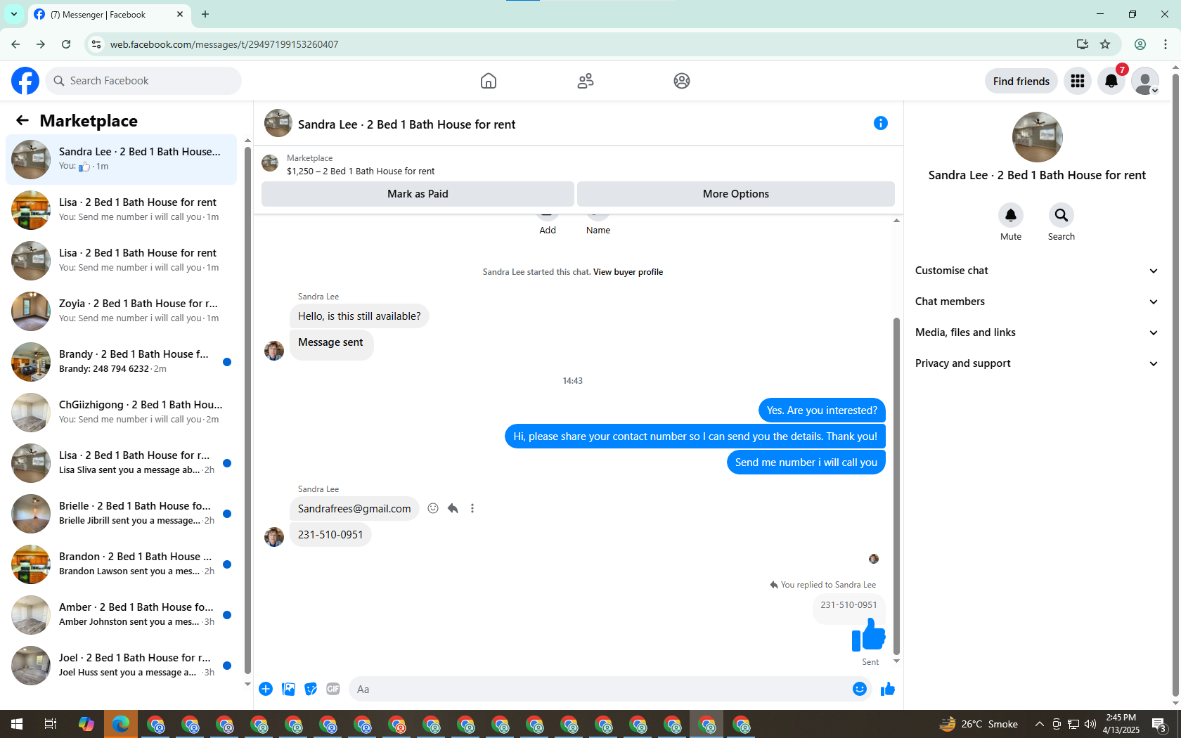Go to Home feed icon

coord(489,81)
